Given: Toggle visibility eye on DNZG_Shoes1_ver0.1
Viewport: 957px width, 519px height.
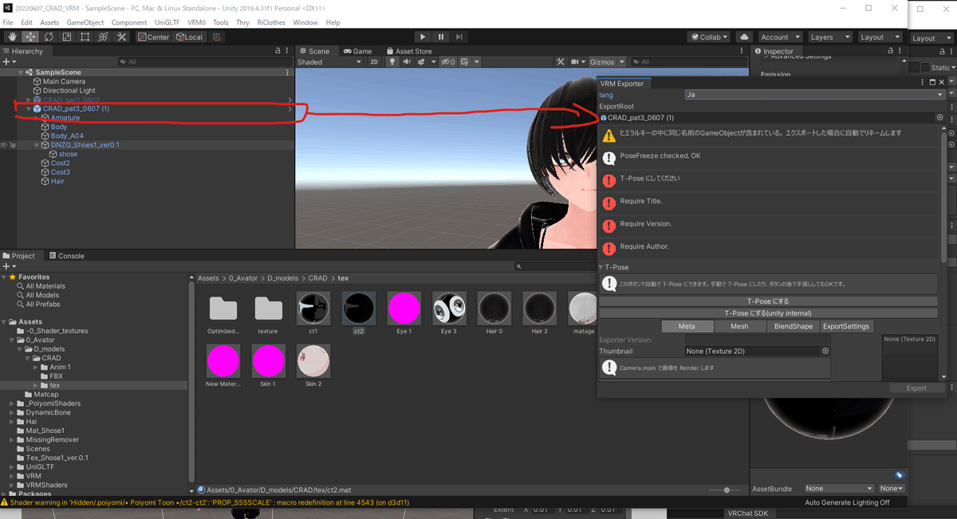Looking at the screenshot, I should click(x=4, y=145).
